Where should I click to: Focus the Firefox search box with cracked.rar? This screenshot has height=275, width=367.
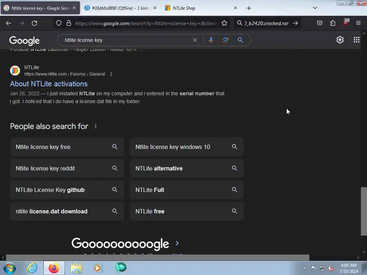pos(267,23)
